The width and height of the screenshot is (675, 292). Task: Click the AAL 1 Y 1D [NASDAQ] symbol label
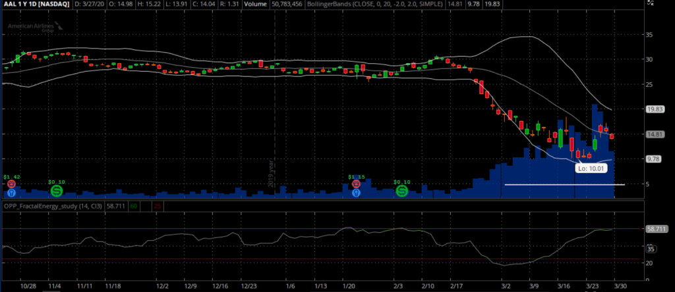(36, 4)
